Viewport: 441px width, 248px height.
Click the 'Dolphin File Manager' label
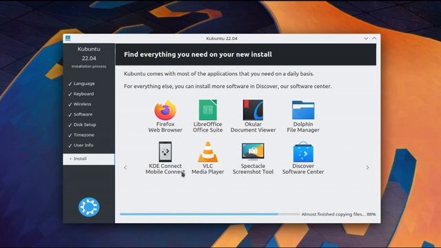click(303, 127)
